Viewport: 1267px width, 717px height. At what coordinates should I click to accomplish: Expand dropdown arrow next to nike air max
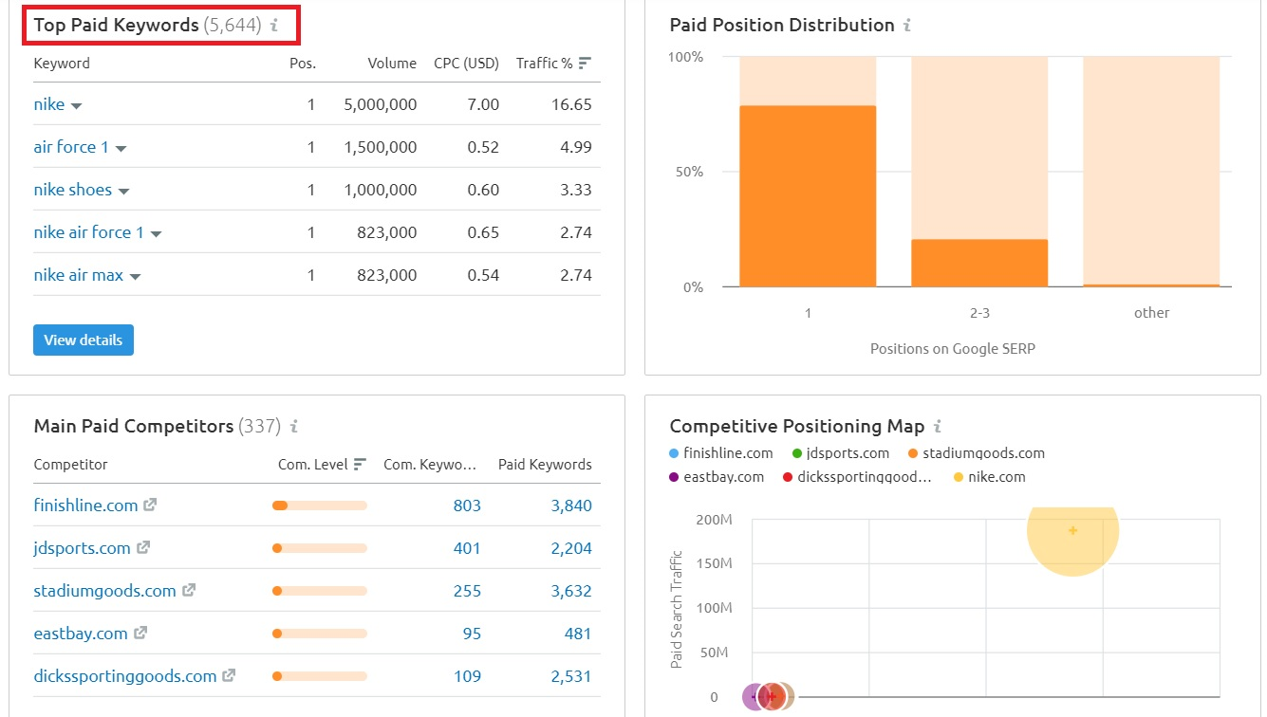tap(135, 277)
